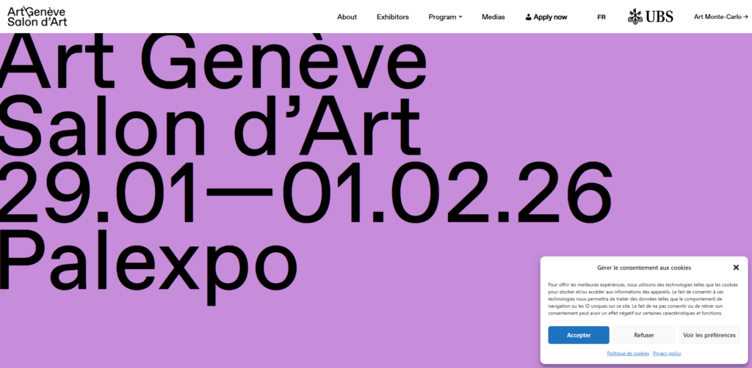The image size is (752, 368).
Task: Refuse cookies with the Refuser button
Action: [x=644, y=335]
